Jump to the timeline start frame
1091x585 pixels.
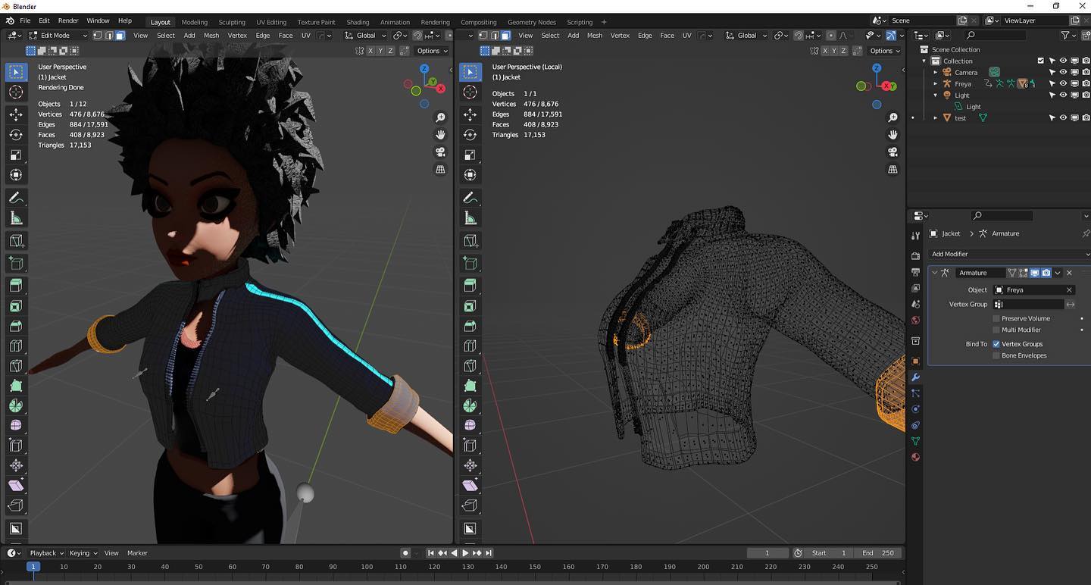pos(431,553)
